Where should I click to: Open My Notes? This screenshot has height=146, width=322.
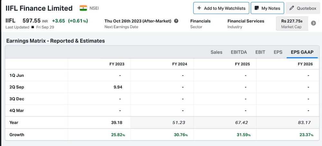pos(267,8)
